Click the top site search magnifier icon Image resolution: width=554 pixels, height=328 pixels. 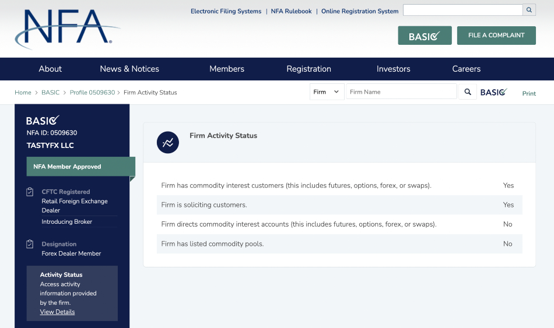tap(529, 10)
